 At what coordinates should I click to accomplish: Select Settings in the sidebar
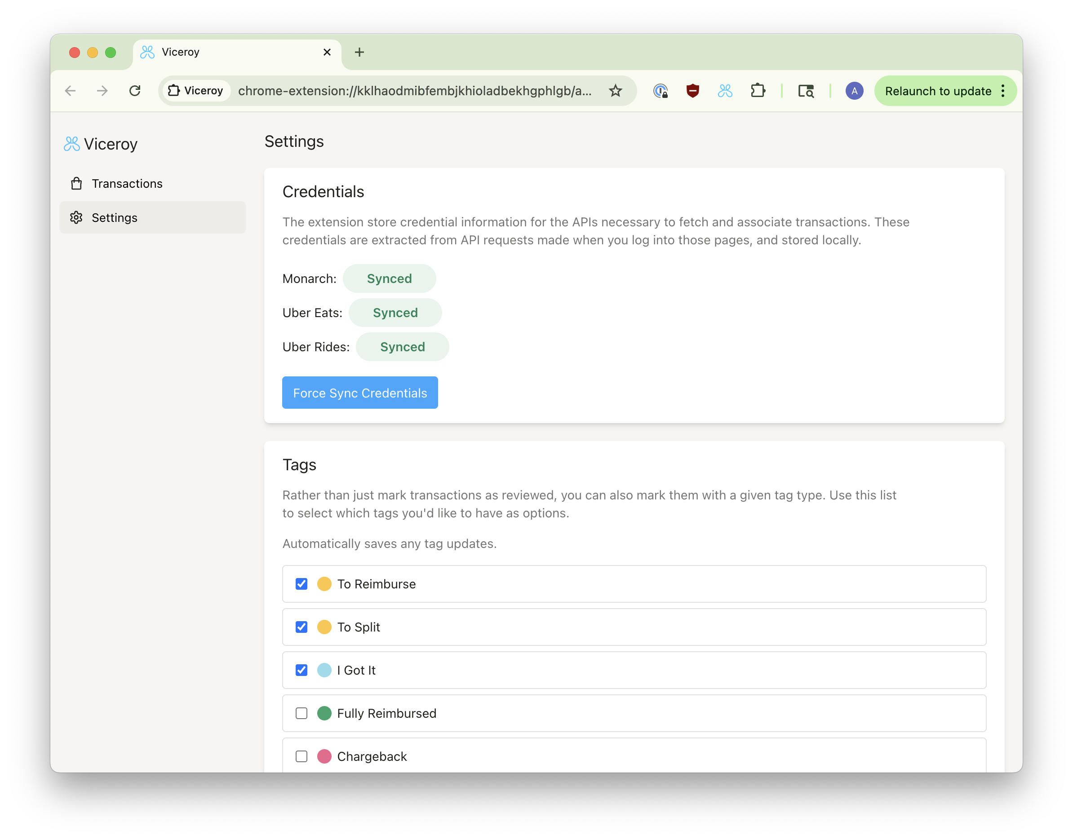click(x=115, y=217)
